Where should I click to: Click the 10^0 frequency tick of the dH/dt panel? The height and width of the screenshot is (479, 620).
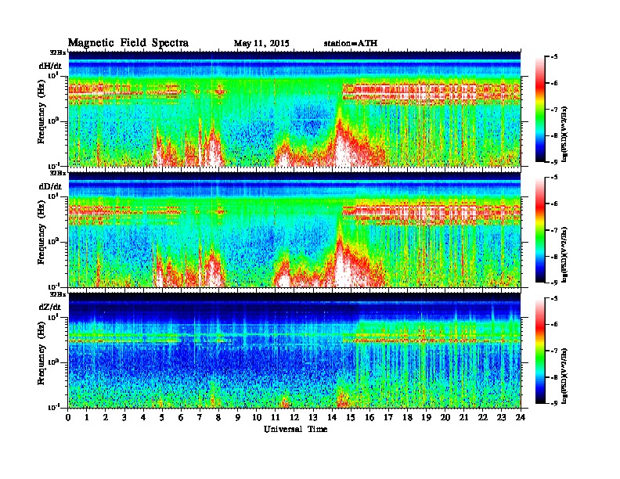pyautogui.click(x=53, y=121)
